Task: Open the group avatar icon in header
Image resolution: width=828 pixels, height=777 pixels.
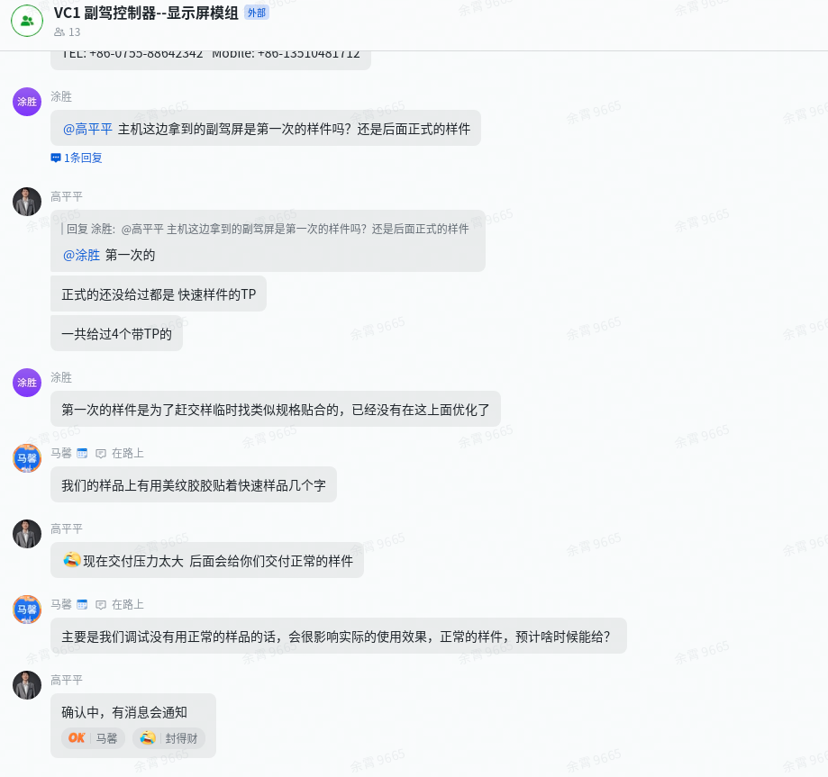Action: [27, 21]
